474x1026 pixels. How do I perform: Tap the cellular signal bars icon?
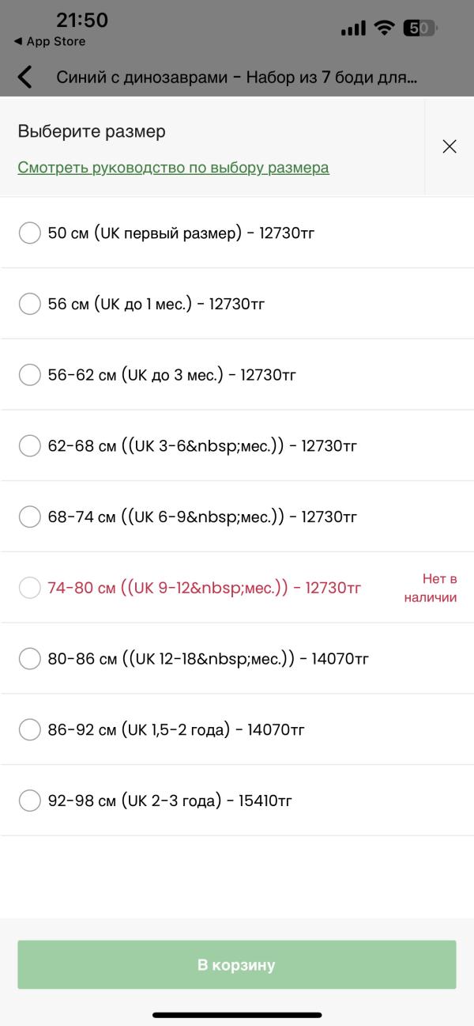(x=353, y=29)
